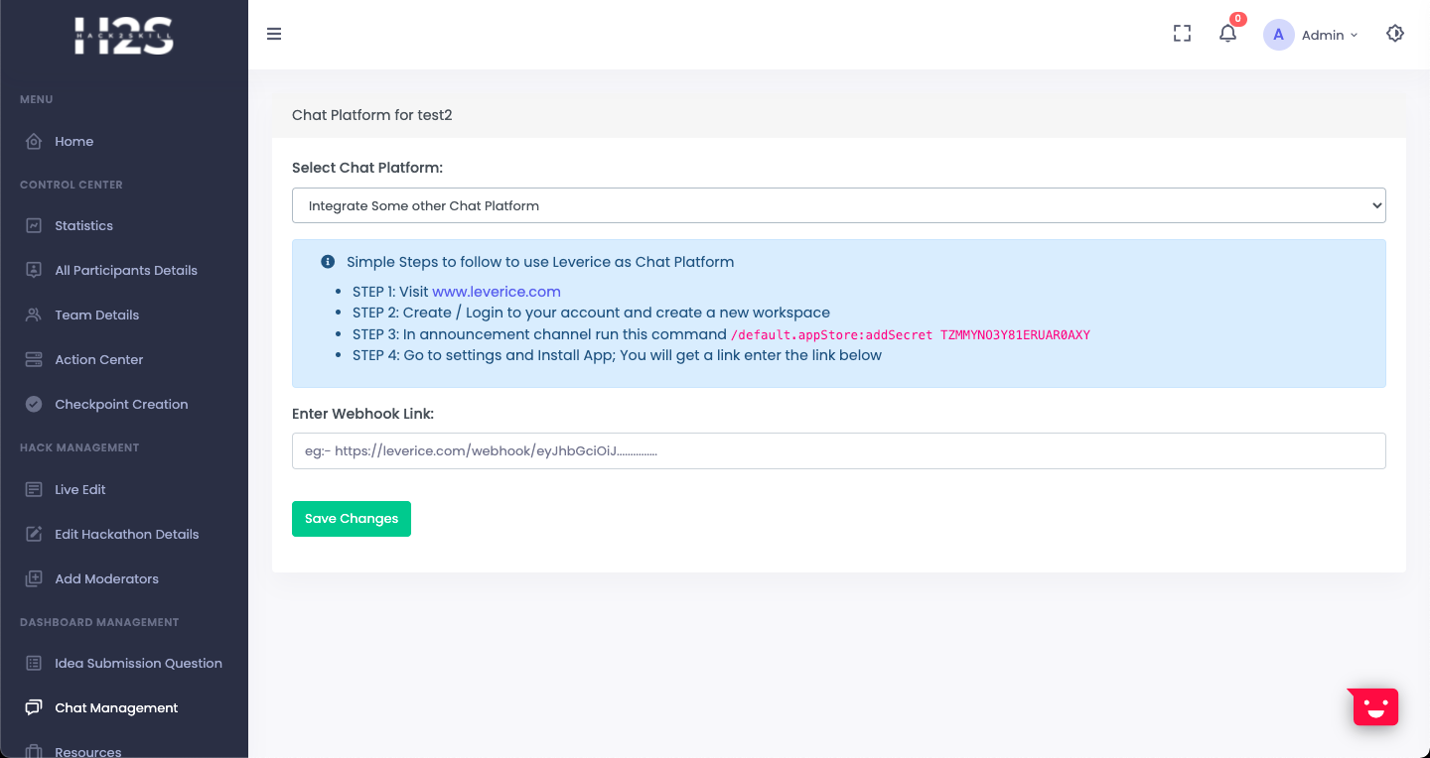Open All Participants Details page
The image size is (1430, 758).
(125, 270)
